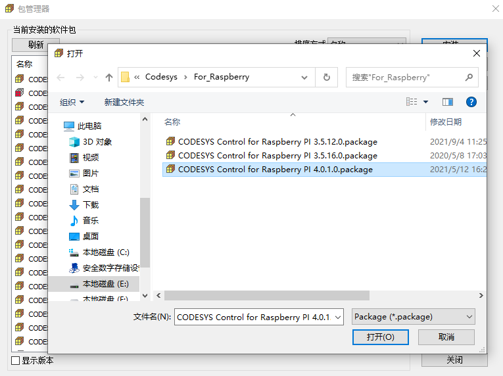Expand the file name combo box arrow
Screen dimensions: 503x376
[337, 317]
